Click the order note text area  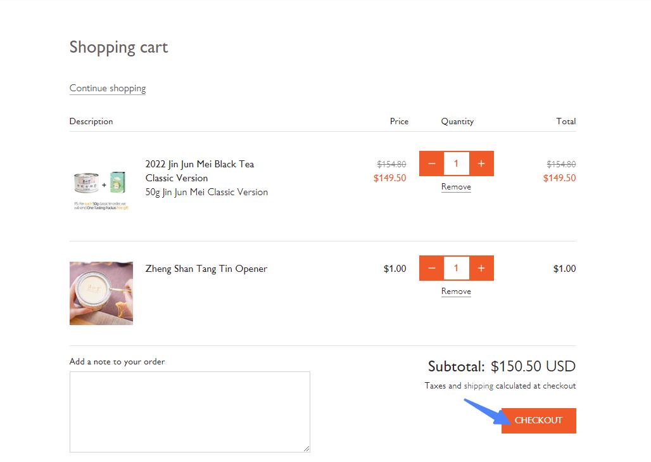pos(189,411)
